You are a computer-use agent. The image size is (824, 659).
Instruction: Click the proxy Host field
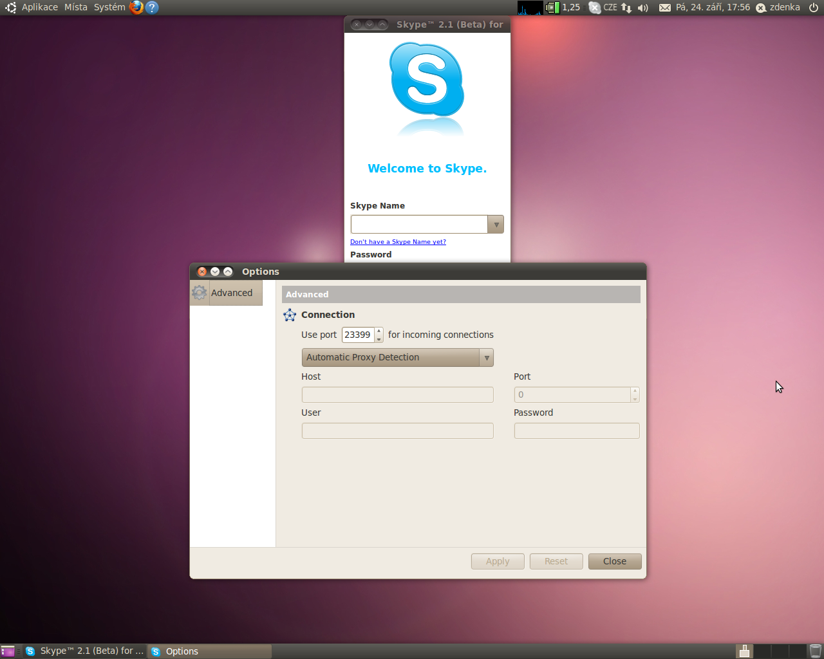tap(397, 394)
